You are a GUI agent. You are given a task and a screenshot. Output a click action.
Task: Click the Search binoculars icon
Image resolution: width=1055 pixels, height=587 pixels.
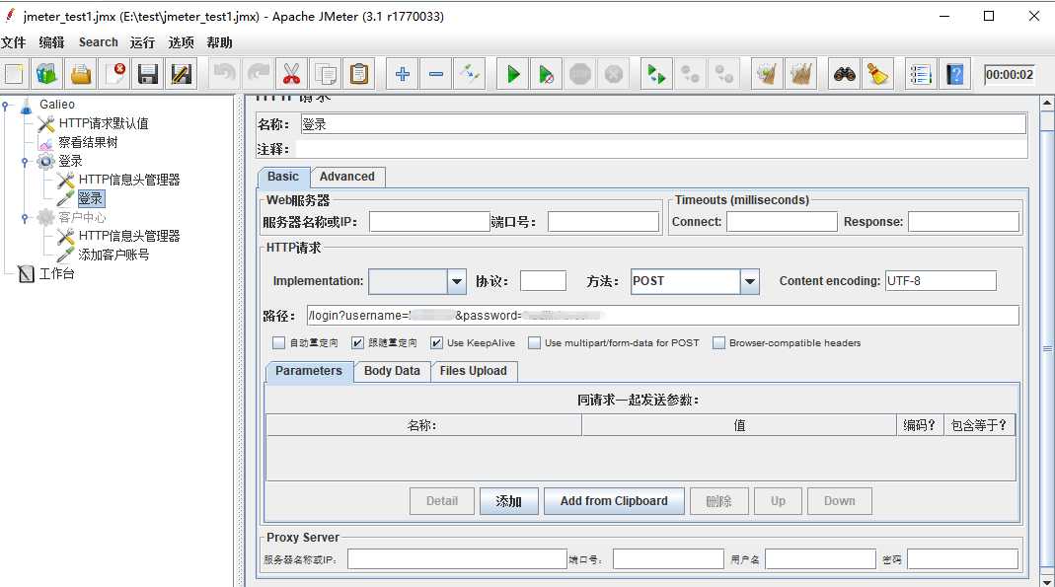[x=844, y=74]
